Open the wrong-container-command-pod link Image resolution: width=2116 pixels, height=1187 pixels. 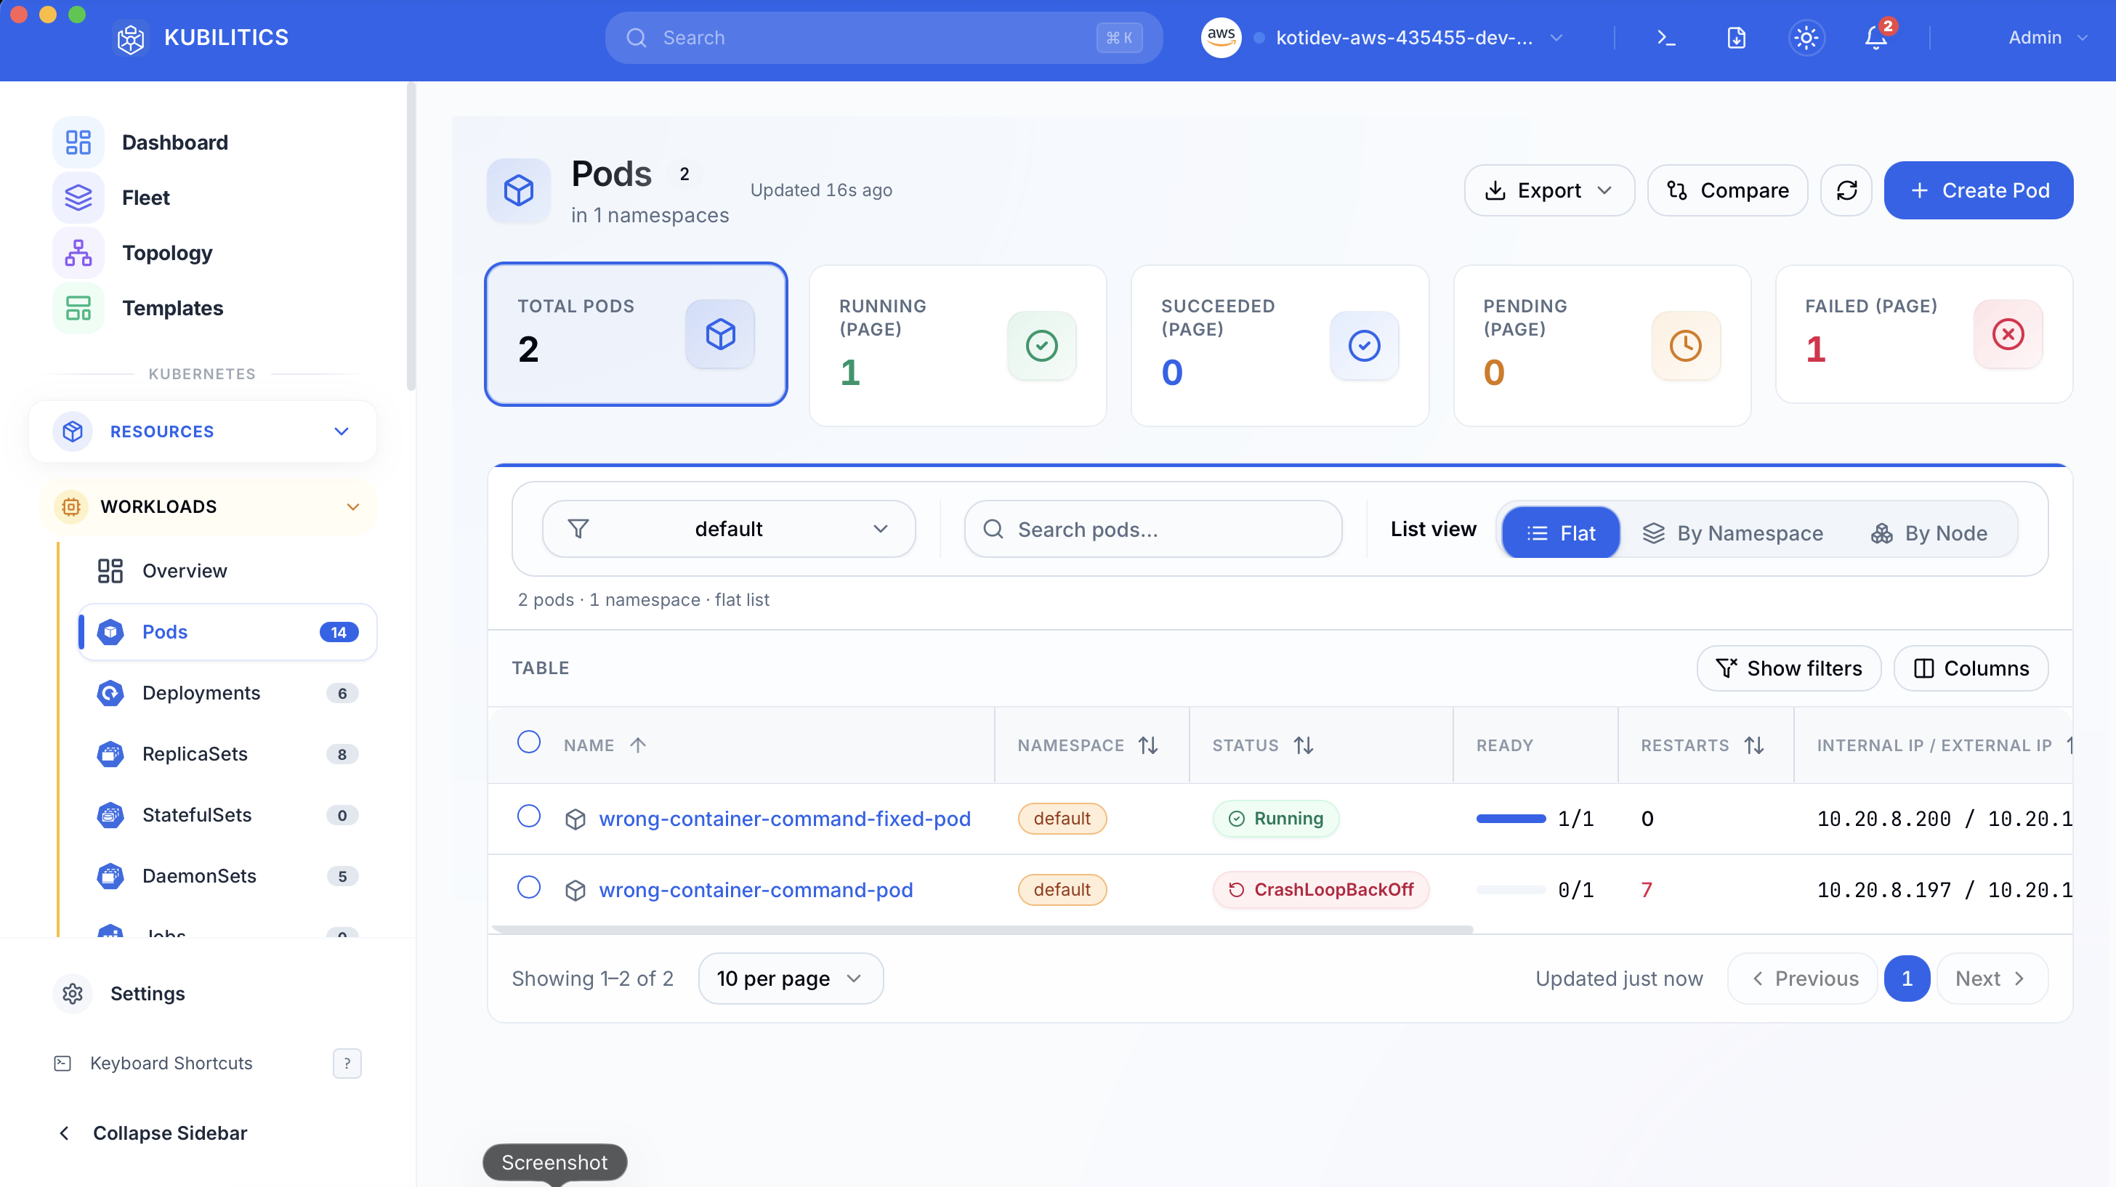pyautogui.click(x=756, y=890)
